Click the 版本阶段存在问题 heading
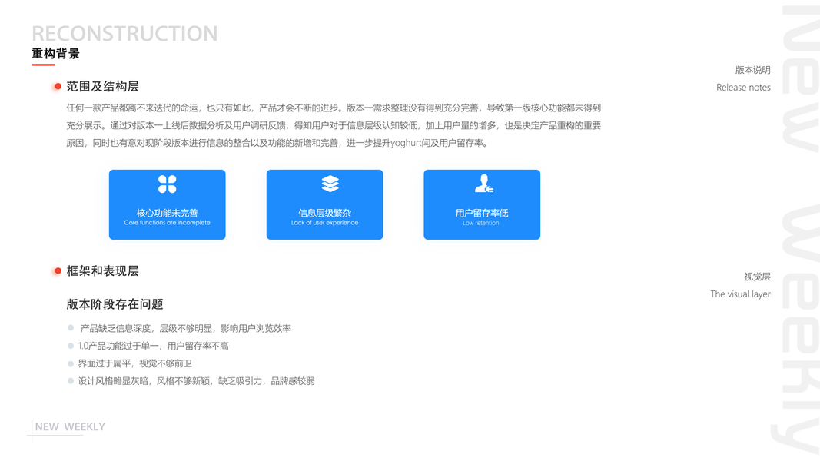This screenshot has width=820, height=461. click(x=115, y=304)
